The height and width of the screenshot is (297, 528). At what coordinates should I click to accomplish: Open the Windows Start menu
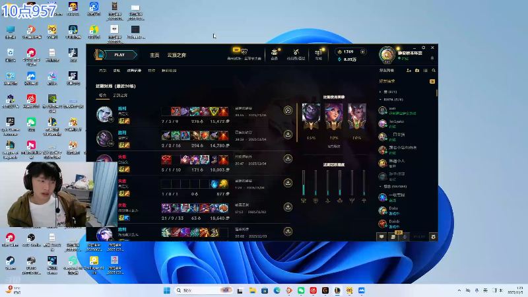coord(167,290)
